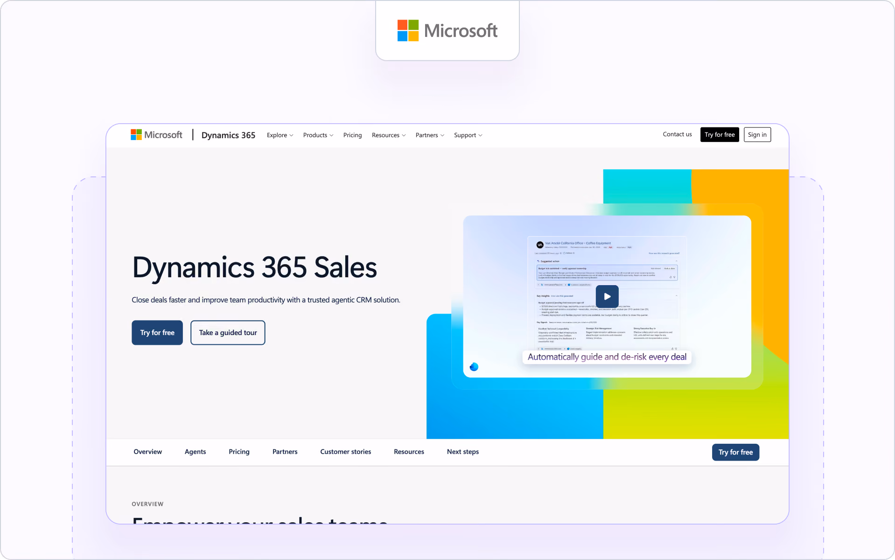
Task: Select the Pricing section tab
Action: 239,452
